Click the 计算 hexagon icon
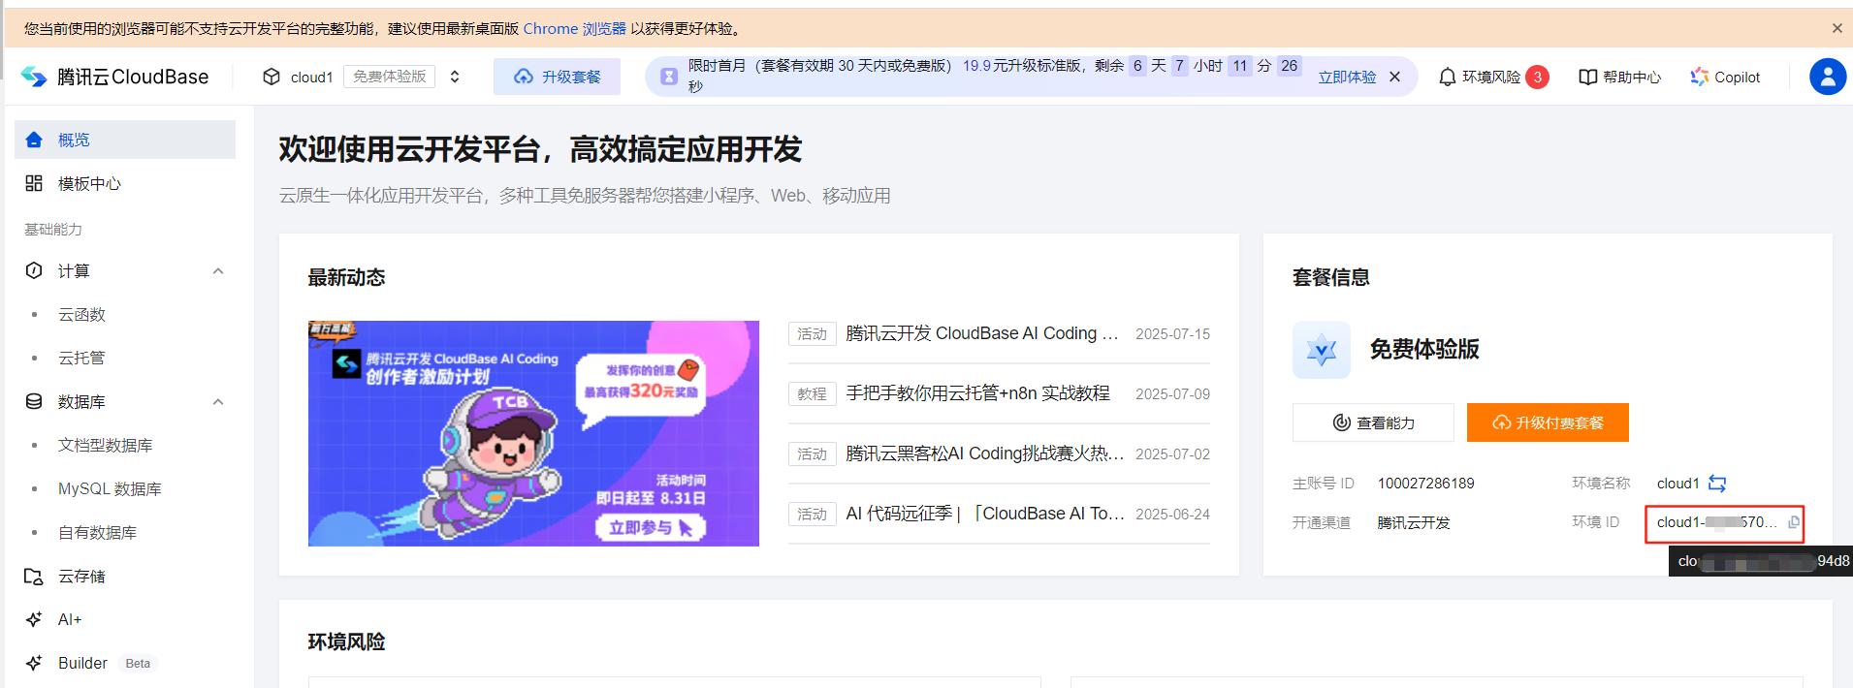 34,270
